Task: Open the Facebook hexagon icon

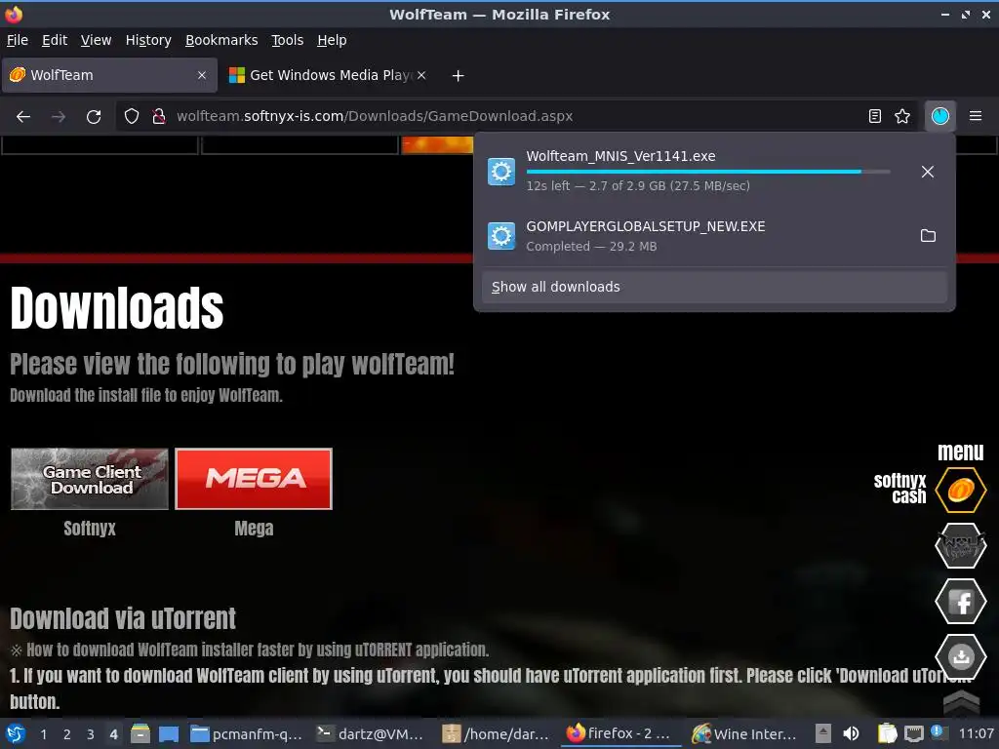Action: point(961,601)
